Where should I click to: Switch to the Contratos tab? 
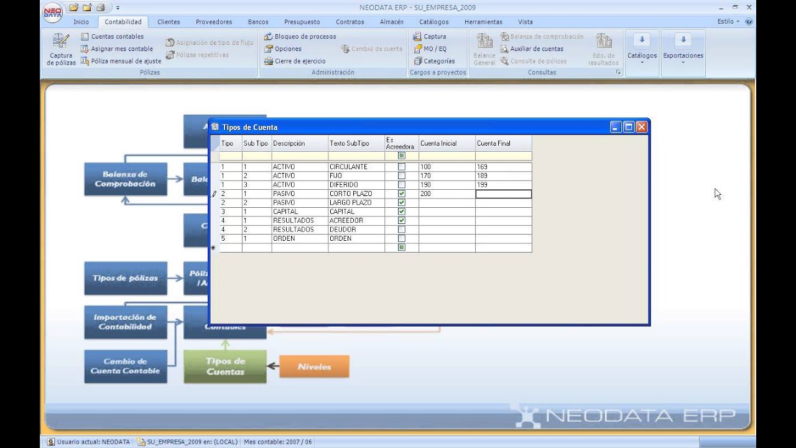click(350, 22)
